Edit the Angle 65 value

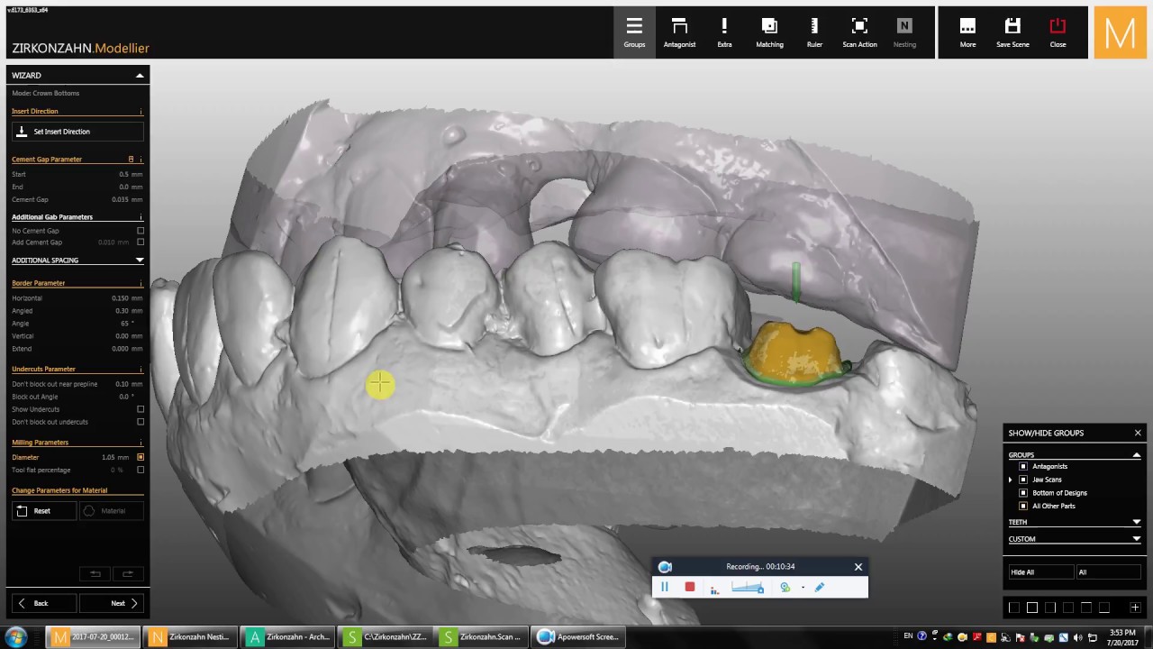tap(124, 323)
